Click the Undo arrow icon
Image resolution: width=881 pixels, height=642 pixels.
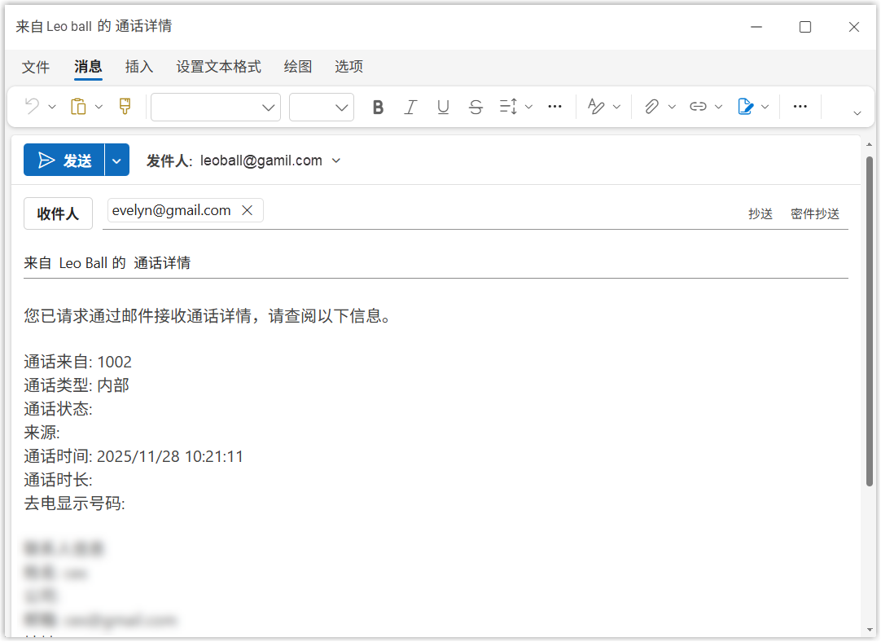click(x=32, y=107)
